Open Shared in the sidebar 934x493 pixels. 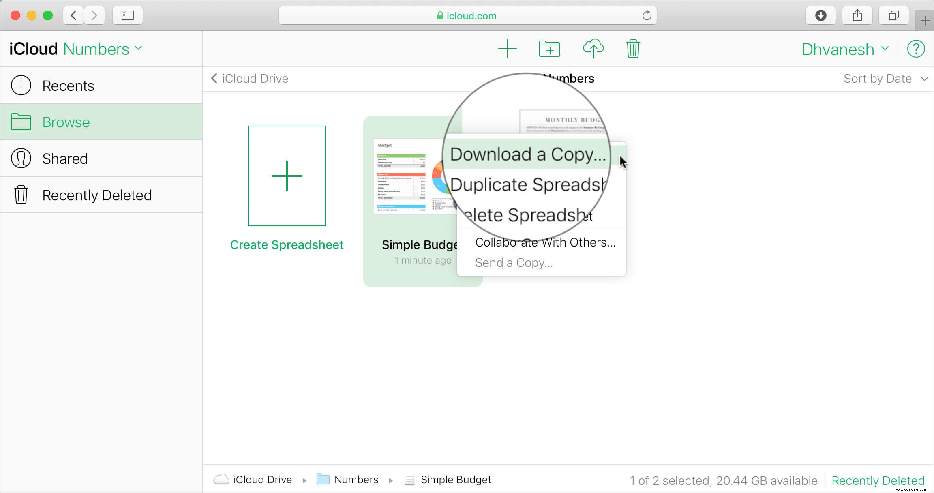(x=101, y=158)
